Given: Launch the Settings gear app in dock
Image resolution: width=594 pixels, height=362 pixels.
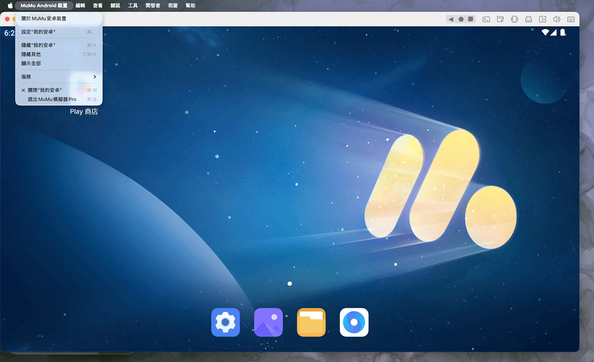Looking at the screenshot, I should (225, 322).
